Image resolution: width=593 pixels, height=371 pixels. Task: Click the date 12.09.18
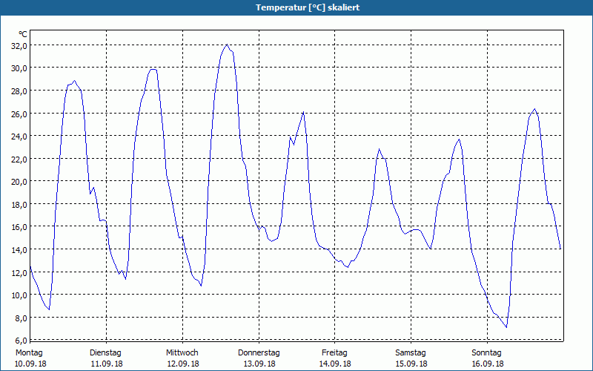tap(183, 364)
